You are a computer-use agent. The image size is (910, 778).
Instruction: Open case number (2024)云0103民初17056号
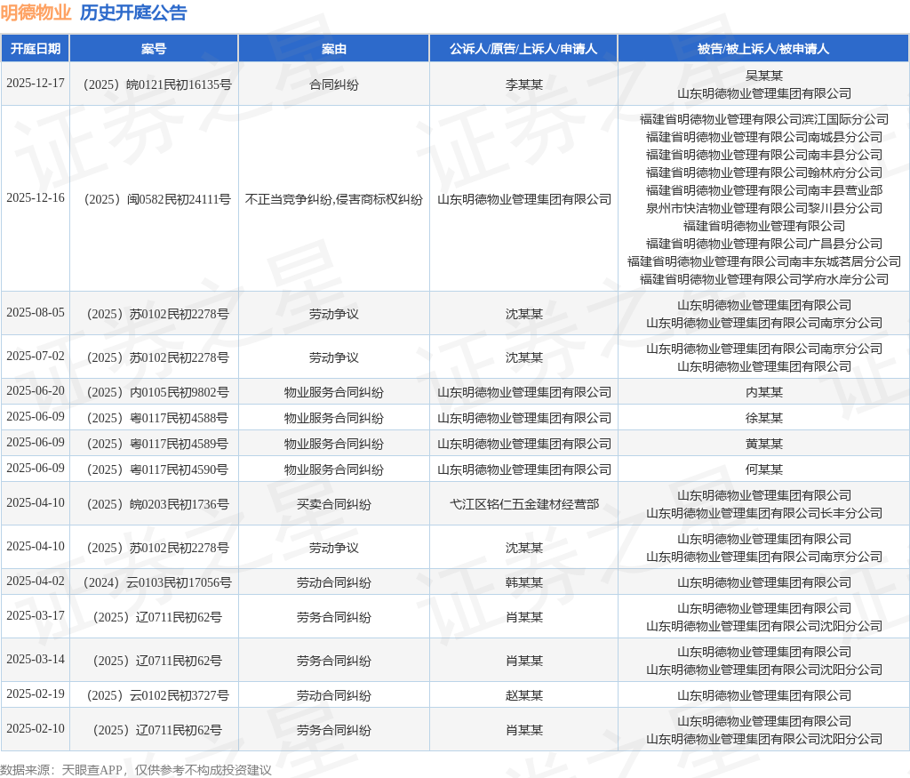pyautogui.click(x=154, y=582)
